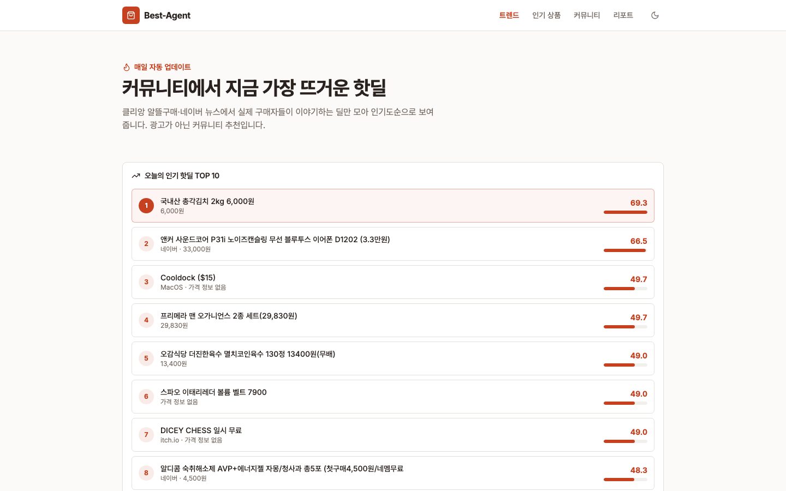Open the 리포트 nav tab
Image resolution: width=786 pixels, height=491 pixels.
point(623,15)
